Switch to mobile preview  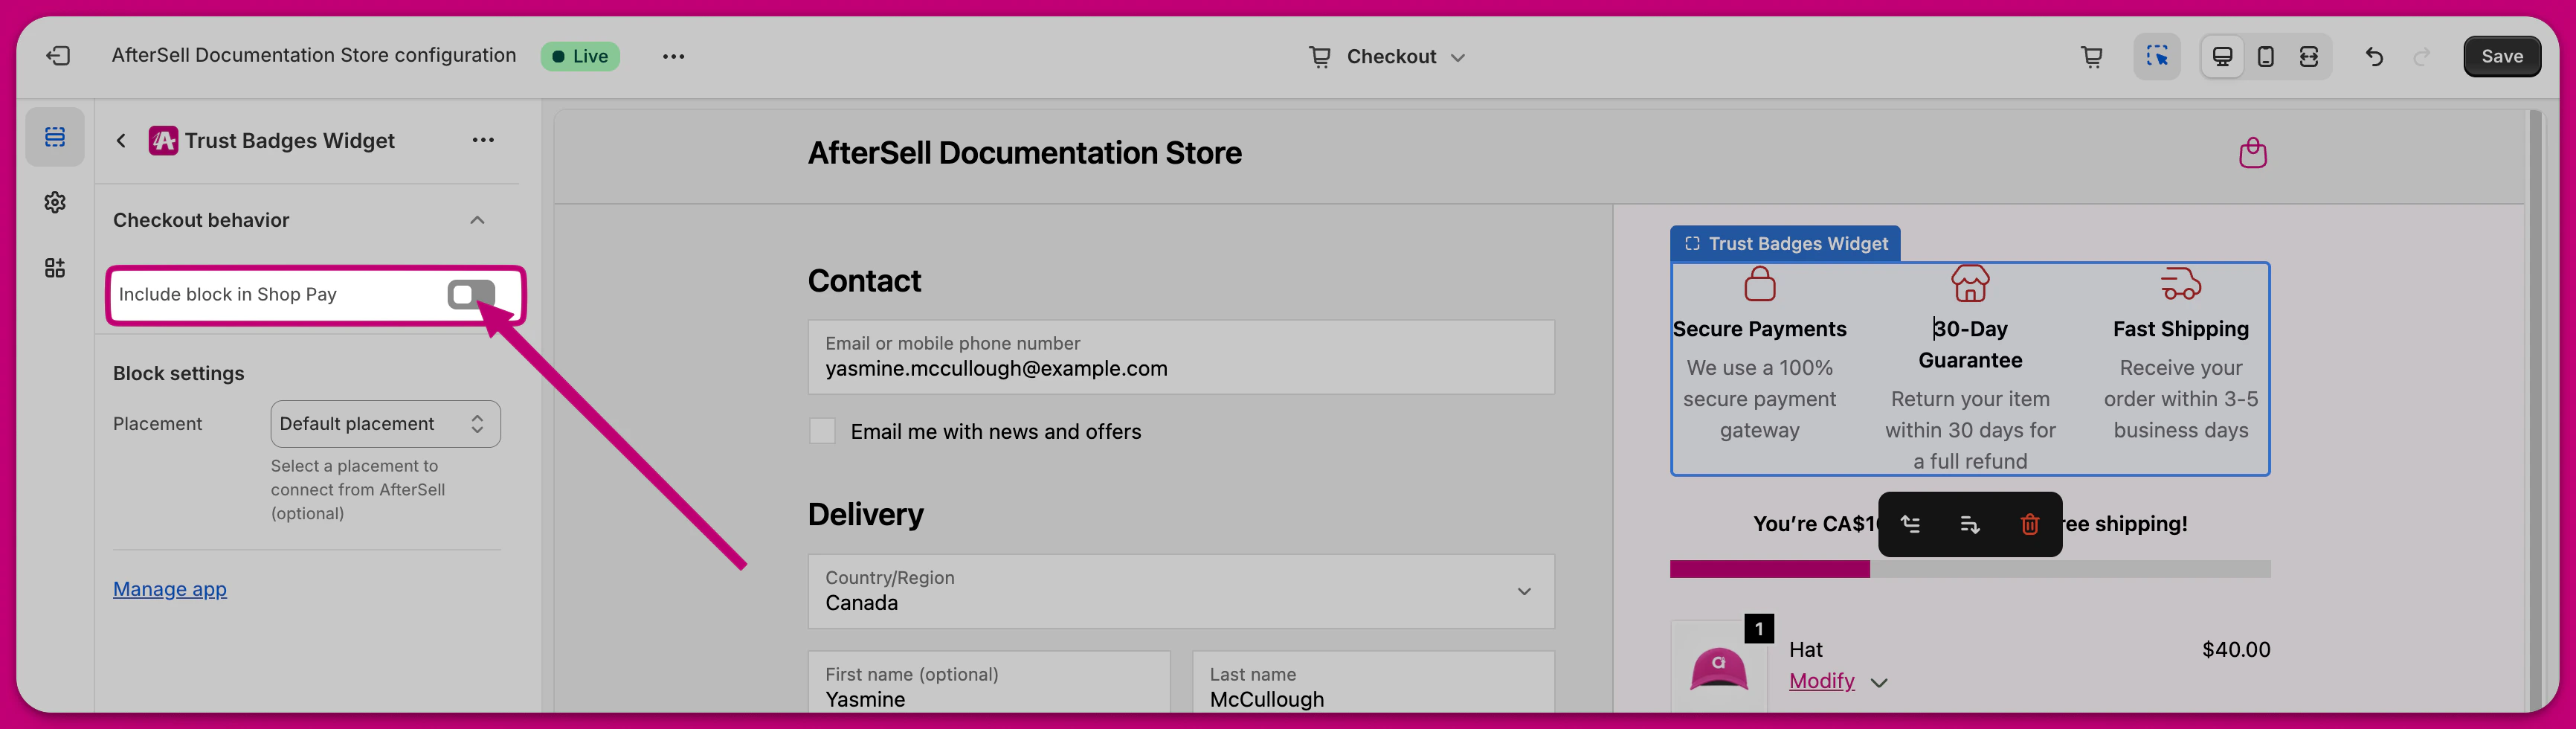[2265, 56]
